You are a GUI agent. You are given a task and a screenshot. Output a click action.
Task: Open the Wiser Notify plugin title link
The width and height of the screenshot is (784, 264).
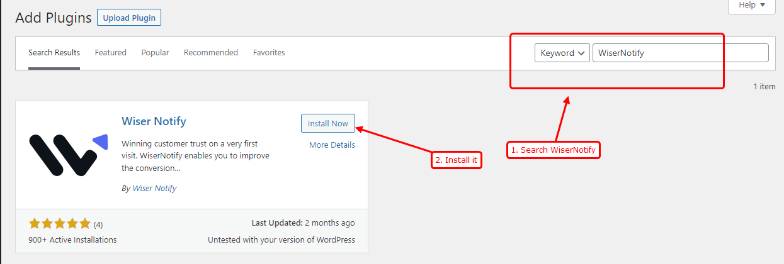point(154,121)
